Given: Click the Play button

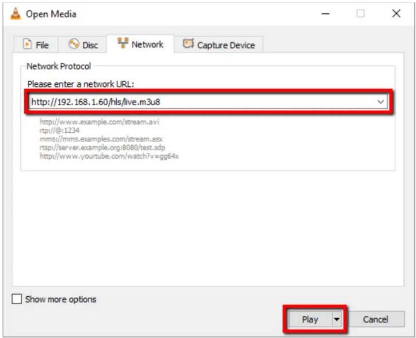Looking at the screenshot, I should [x=309, y=319].
